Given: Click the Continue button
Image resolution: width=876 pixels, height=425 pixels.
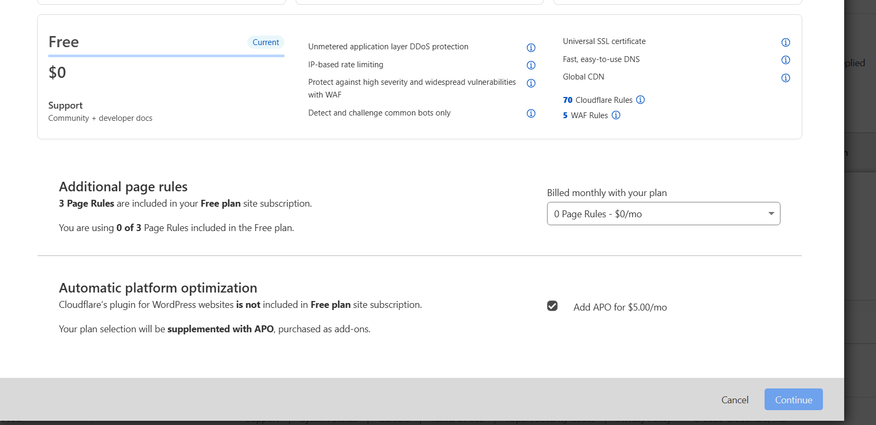Looking at the screenshot, I should [x=793, y=400].
